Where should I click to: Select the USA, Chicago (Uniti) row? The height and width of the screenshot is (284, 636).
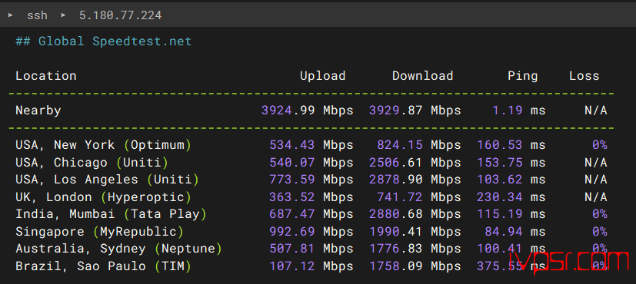[311, 163]
